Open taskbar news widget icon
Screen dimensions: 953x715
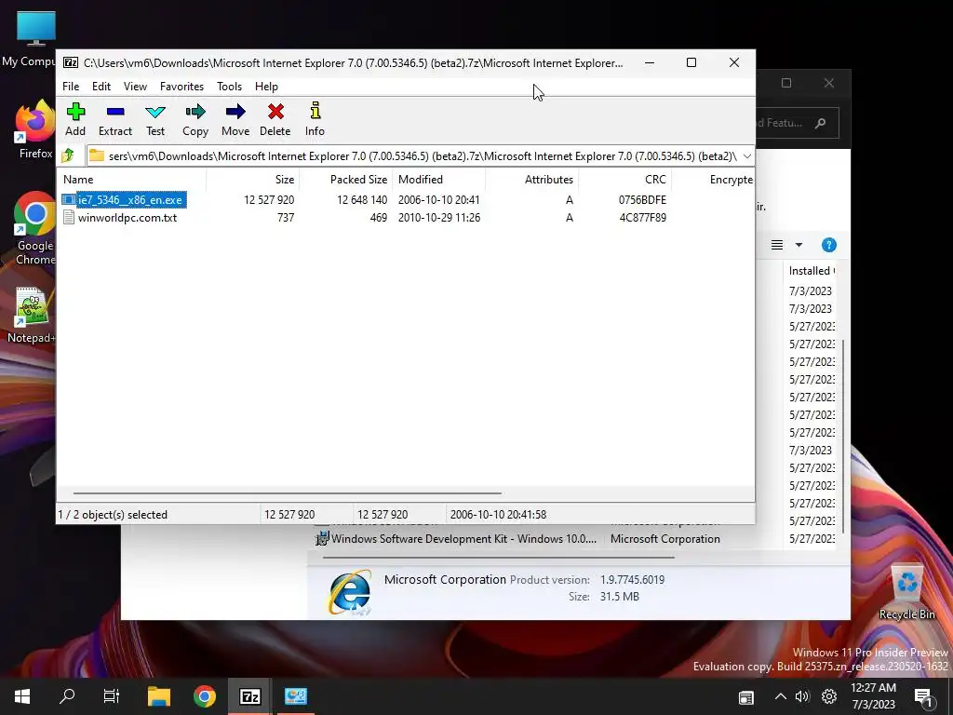click(x=746, y=697)
